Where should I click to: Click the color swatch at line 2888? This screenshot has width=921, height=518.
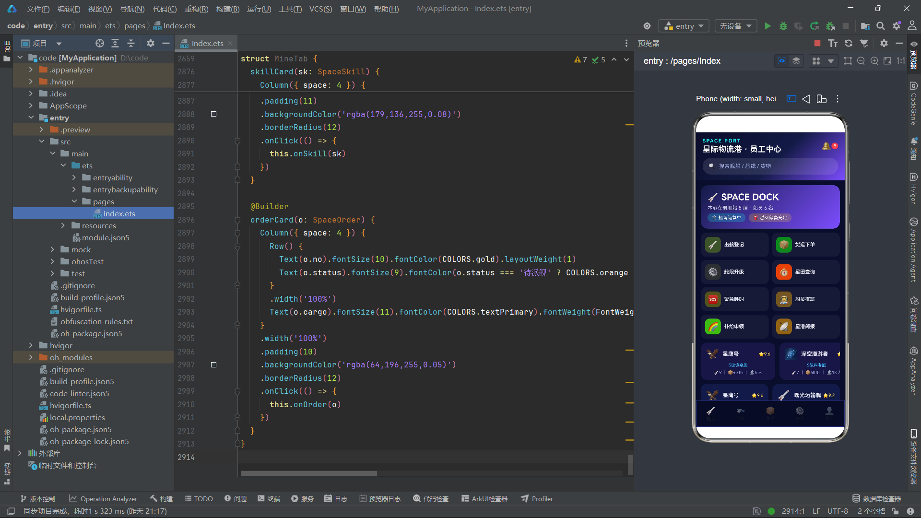(213, 114)
